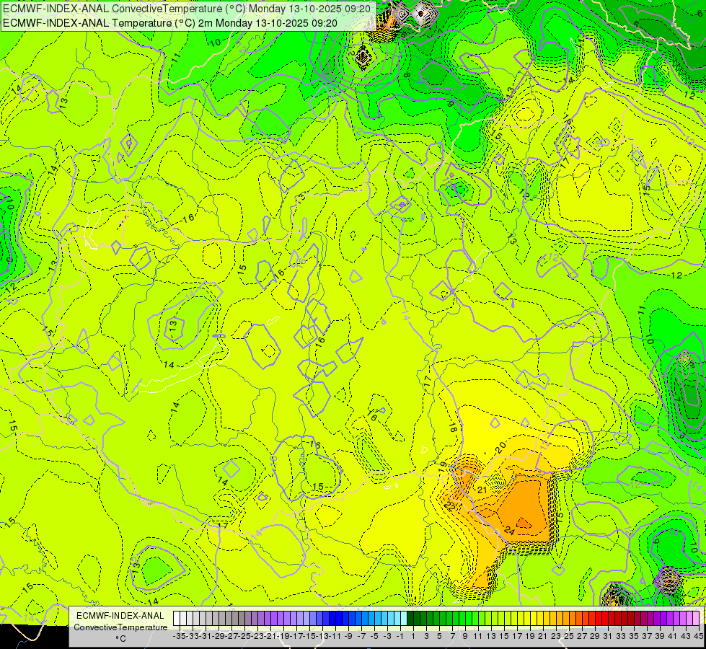Click the '20' contour label on the map
The image size is (706, 649).
pos(500,448)
